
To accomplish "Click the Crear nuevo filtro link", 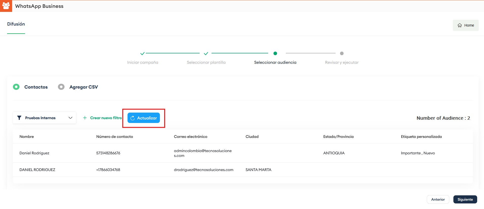I will 106,118.
